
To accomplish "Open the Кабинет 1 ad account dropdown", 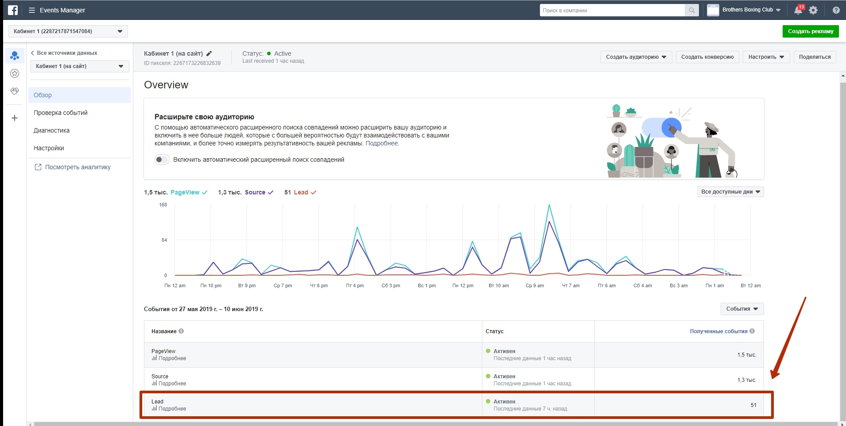I will coord(68,31).
